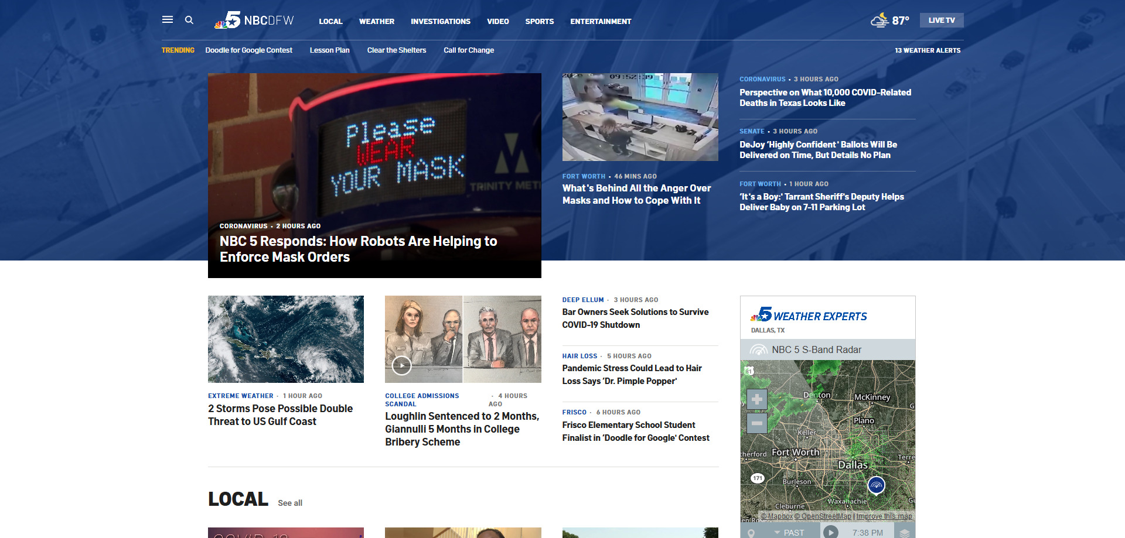Open trending Doodle for Google Contest
This screenshot has height=538, width=1125.
pos(248,50)
